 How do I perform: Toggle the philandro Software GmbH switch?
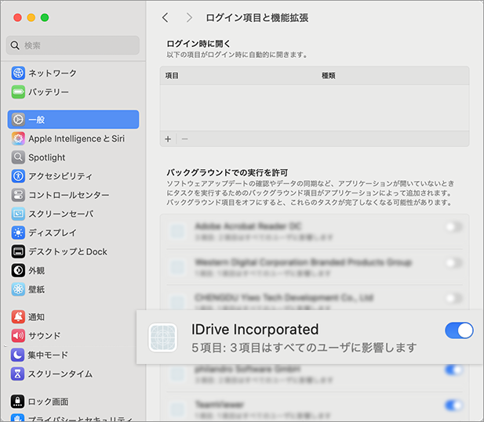[453, 370]
